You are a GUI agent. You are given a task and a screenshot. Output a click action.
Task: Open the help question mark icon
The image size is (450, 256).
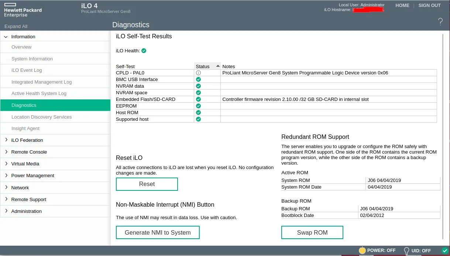[x=440, y=22]
